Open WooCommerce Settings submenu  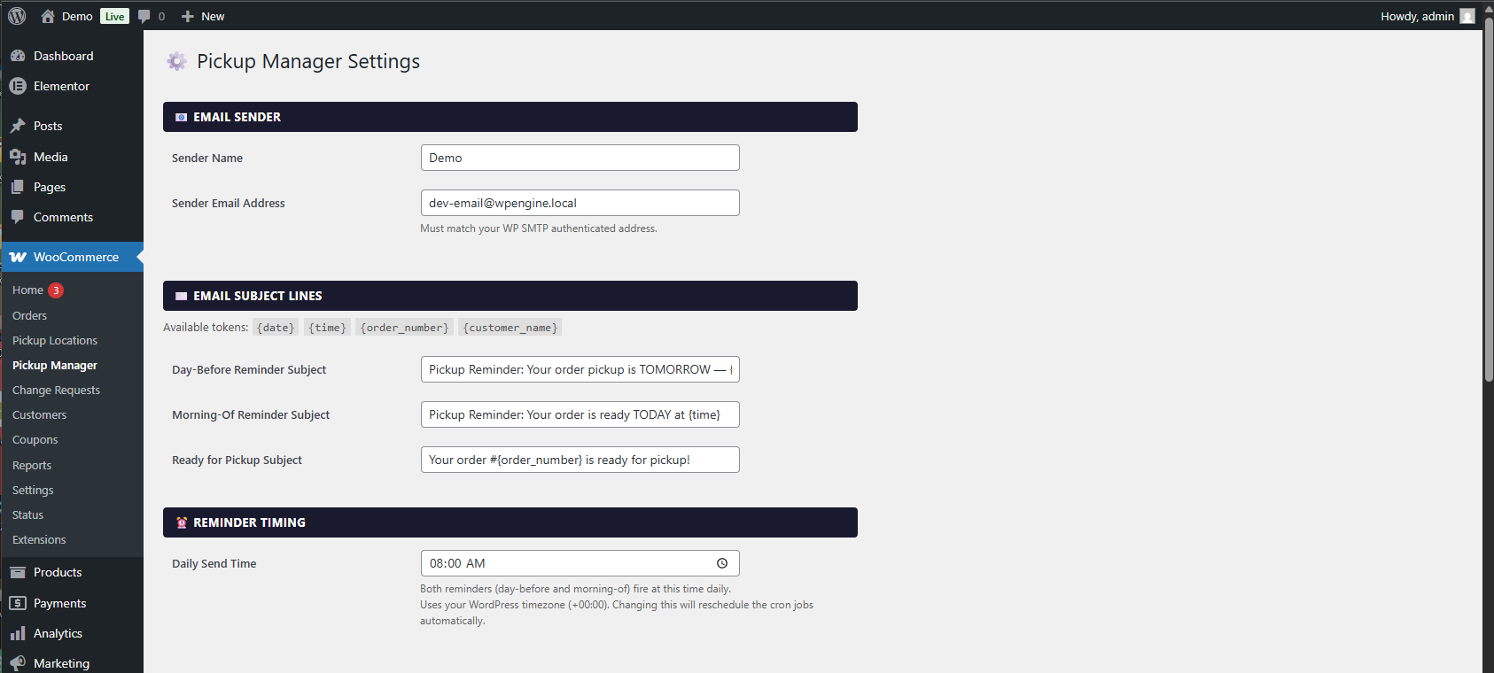33,490
